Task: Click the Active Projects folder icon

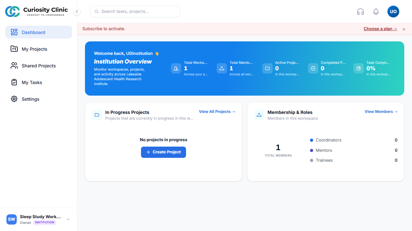Action: coord(267,68)
